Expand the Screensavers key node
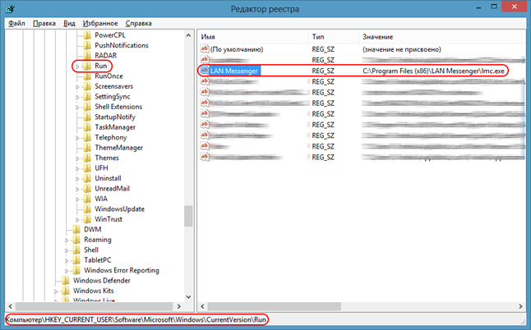Image resolution: width=531 pixels, height=330 pixels. click(77, 87)
